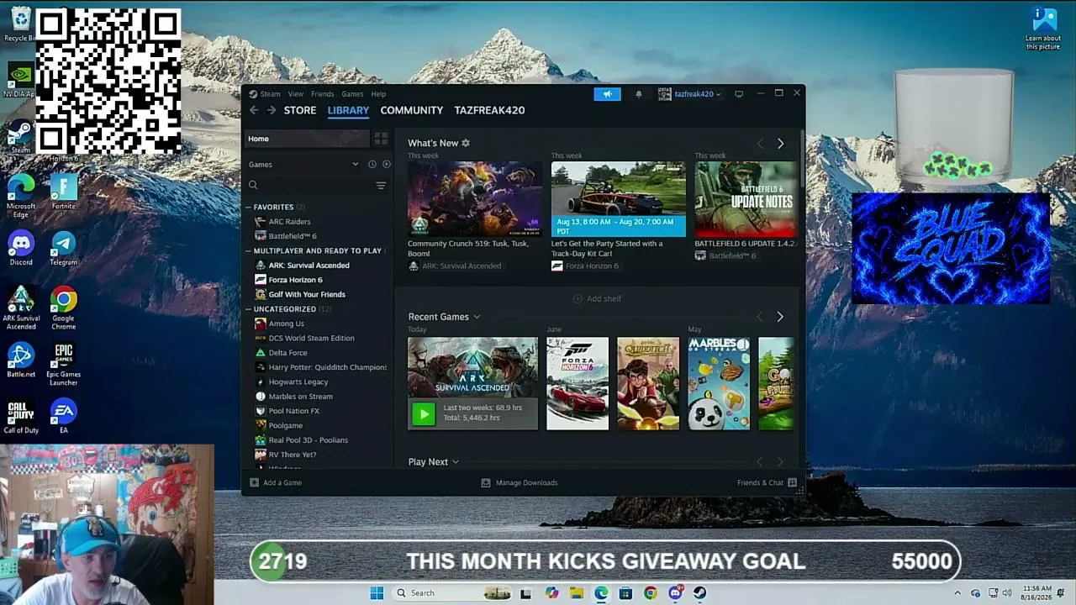This screenshot has width=1076, height=605.
Task: Select Forza Horizon 6 in library list
Action: point(295,280)
